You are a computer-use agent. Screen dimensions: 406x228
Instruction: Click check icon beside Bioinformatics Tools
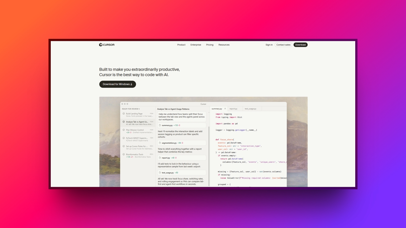[124, 155]
